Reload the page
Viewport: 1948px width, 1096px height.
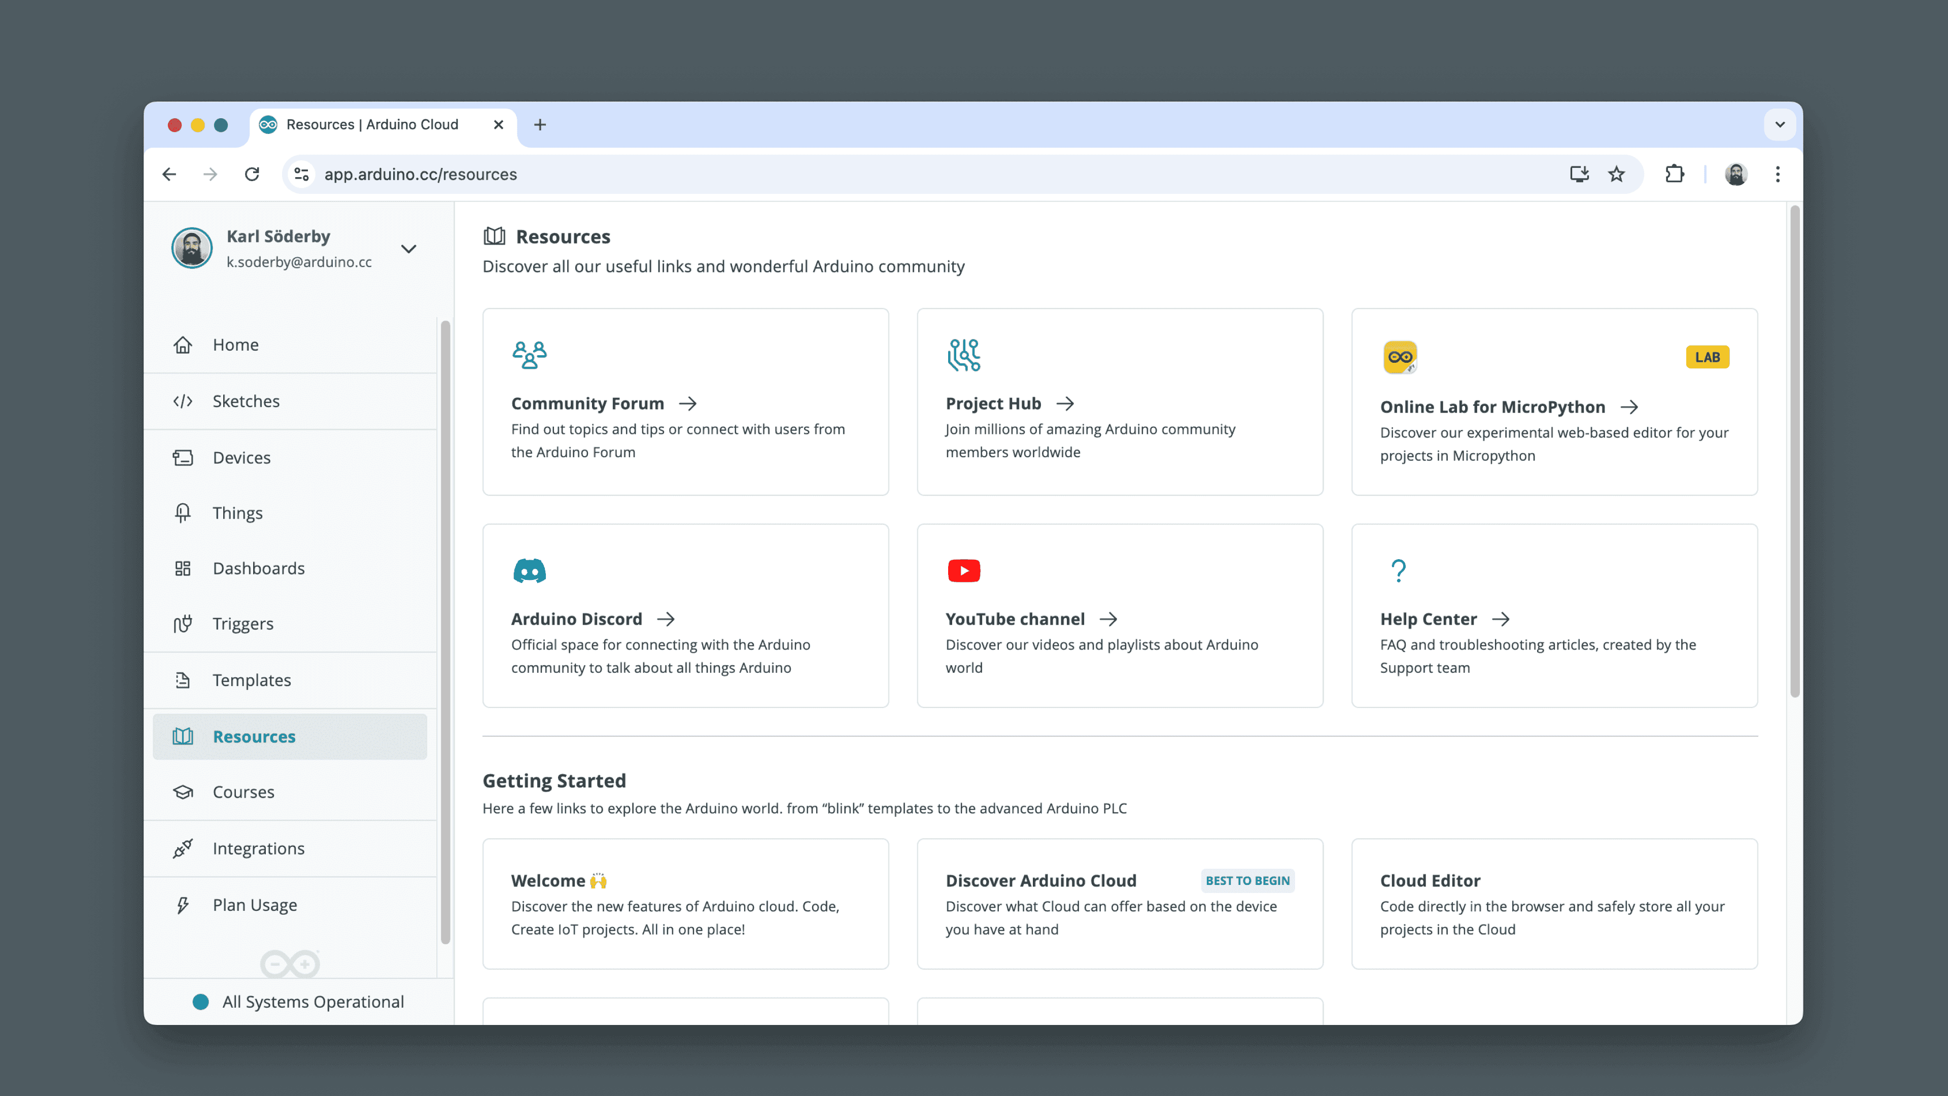[x=252, y=174]
